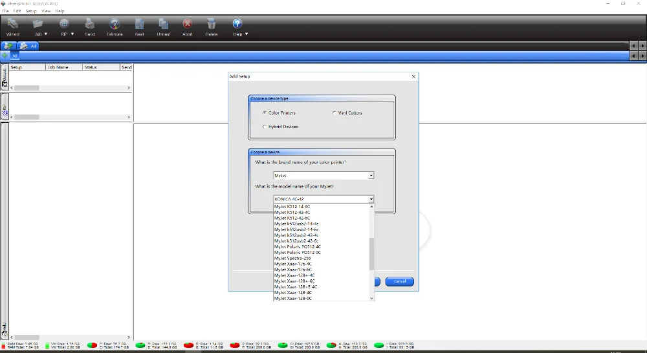The width and height of the screenshot is (647, 353).
Task: Click the model list scrollbar thumb
Action: click(371, 254)
